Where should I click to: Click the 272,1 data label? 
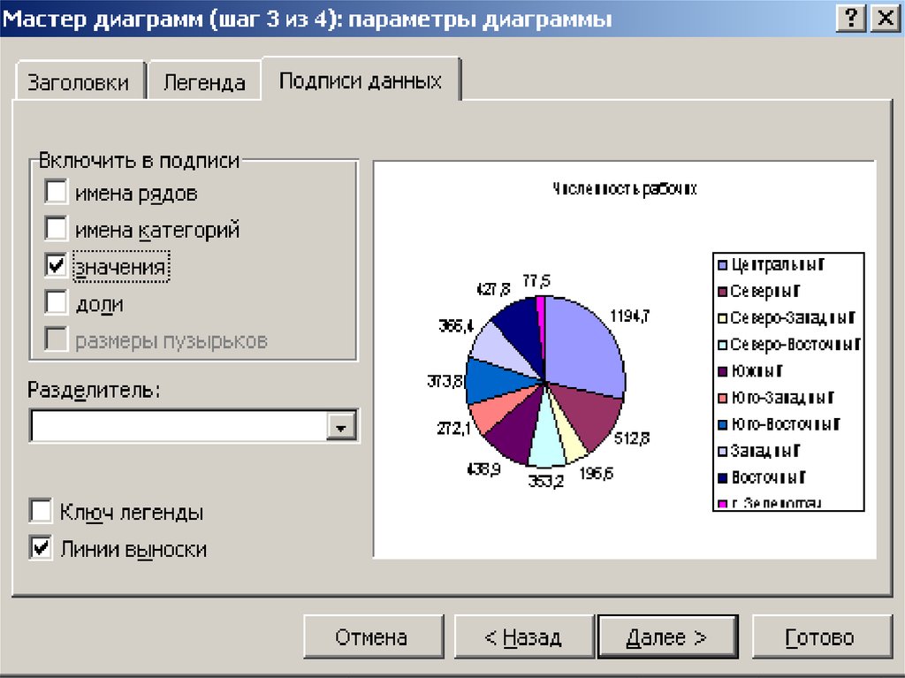453,429
